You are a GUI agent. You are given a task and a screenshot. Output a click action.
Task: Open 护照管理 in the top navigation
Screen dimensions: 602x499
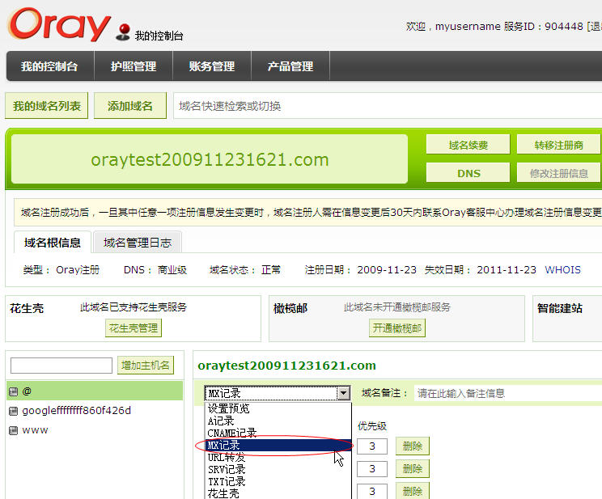click(134, 66)
